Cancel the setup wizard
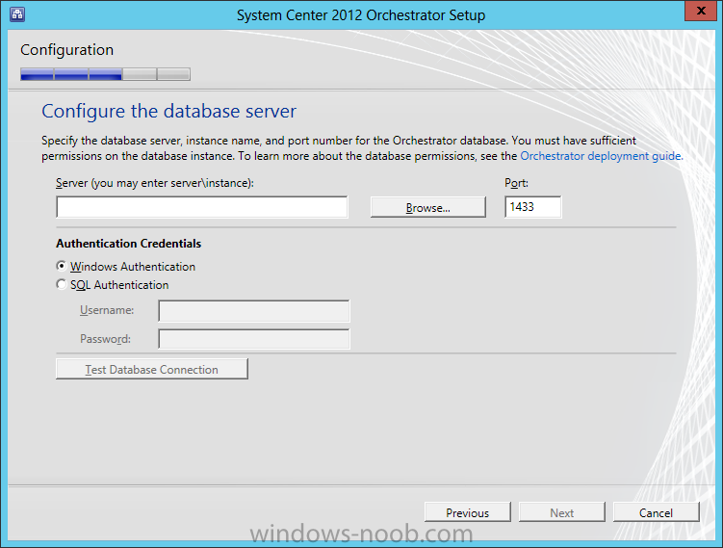 656,512
